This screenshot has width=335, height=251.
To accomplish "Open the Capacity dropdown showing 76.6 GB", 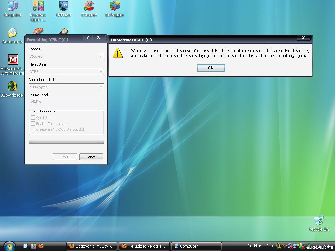I will click(x=66, y=56).
